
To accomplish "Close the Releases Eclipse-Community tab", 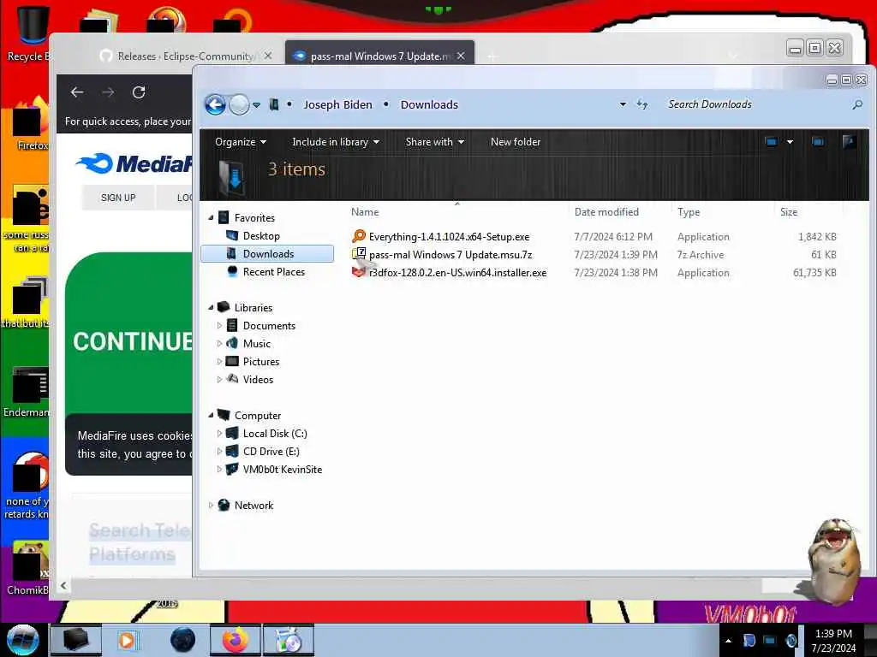I will pyautogui.click(x=268, y=56).
